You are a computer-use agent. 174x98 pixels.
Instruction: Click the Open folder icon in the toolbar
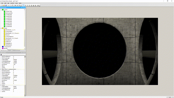(4, 5)
